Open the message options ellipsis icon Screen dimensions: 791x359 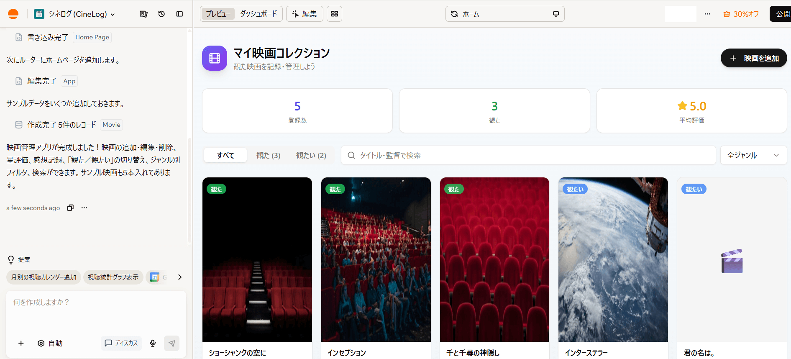click(x=84, y=208)
